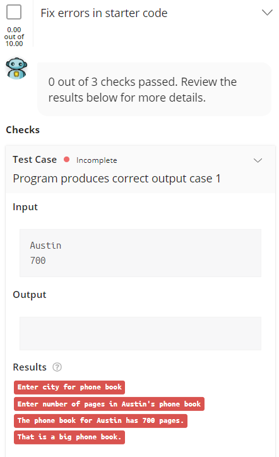Click the 0 out of 3 checks passed message

pyautogui.click(x=142, y=90)
